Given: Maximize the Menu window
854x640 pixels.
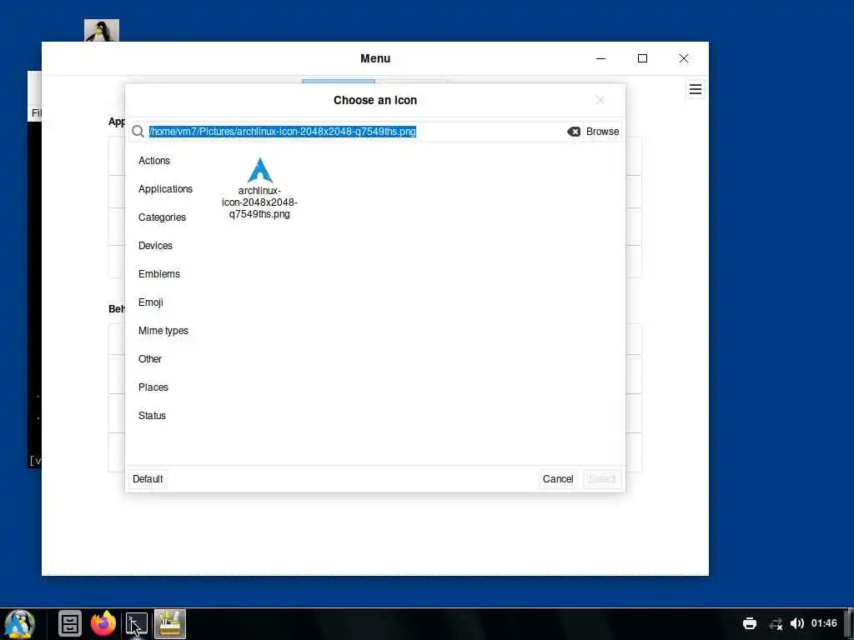Looking at the screenshot, I should (x=643, y=58).
